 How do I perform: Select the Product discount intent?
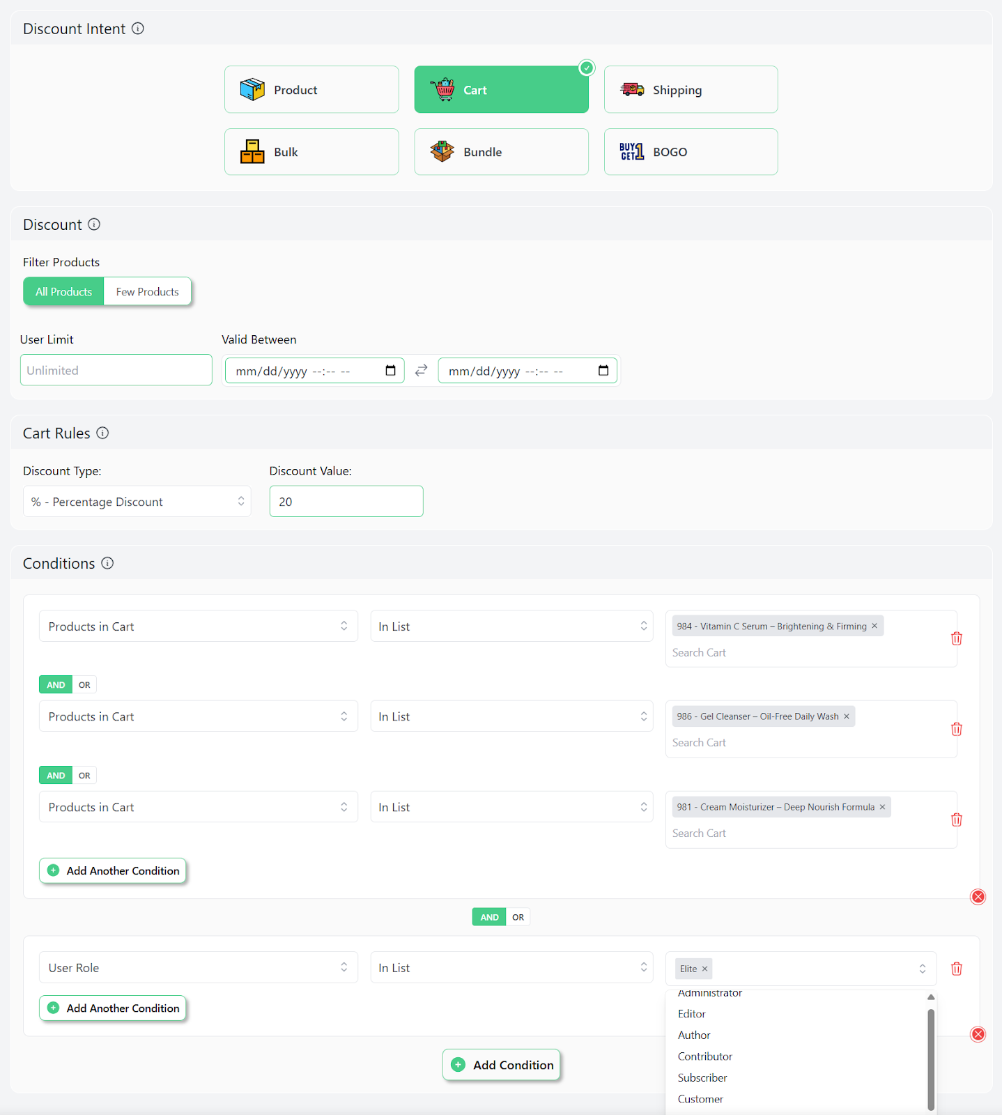coord(311,89)
